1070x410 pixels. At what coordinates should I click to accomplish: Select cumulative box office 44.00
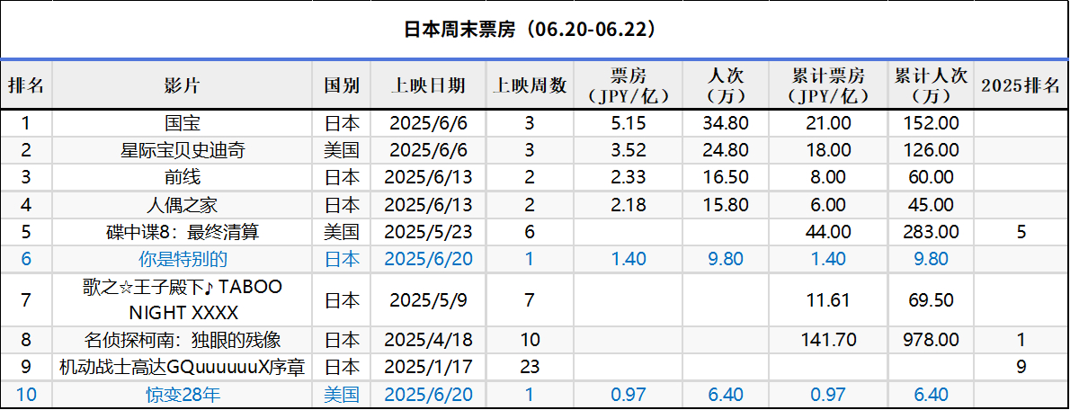coord(828,232)
